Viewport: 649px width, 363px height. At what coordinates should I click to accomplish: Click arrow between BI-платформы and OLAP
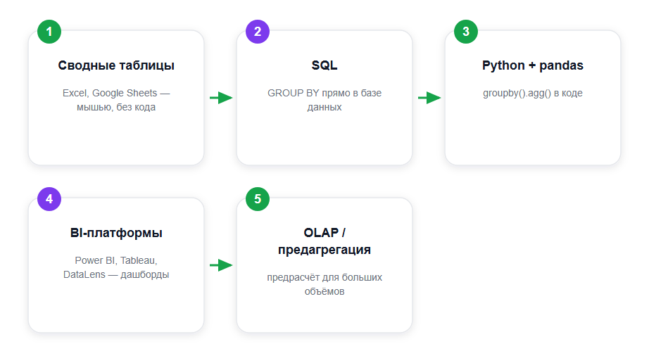[221, 265]
